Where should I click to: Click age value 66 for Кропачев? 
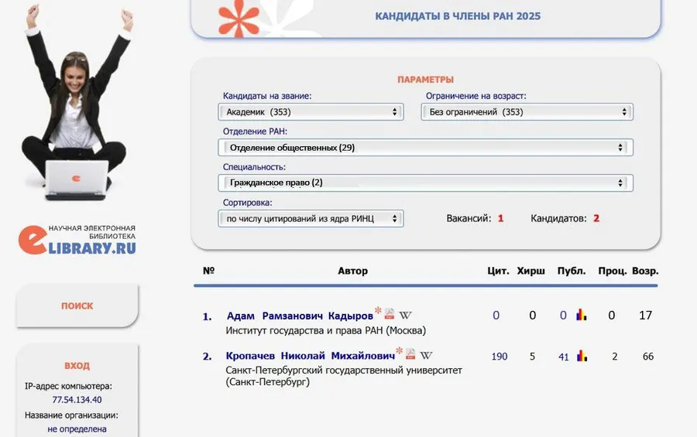click(x=648, y=357)
